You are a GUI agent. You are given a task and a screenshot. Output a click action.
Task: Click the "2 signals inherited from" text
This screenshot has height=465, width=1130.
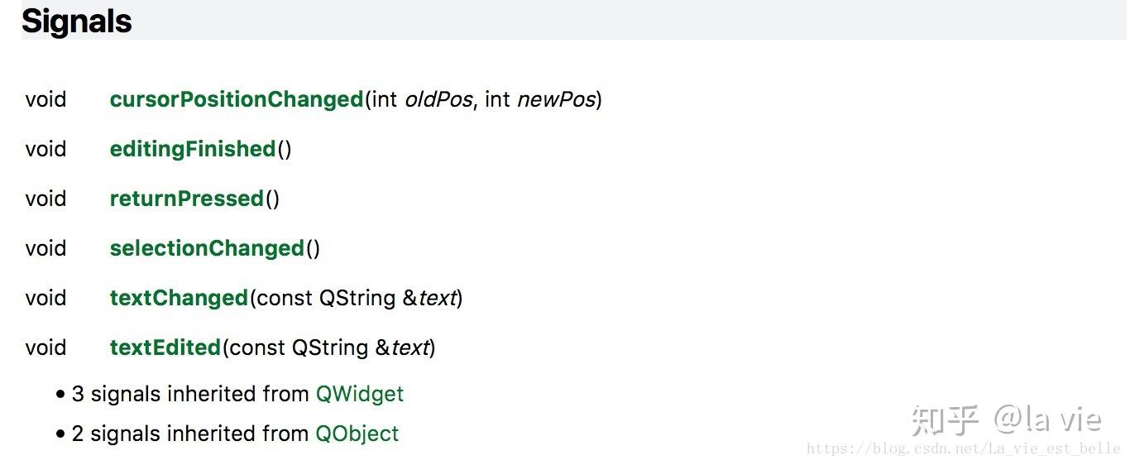click(x=190, y=434)
